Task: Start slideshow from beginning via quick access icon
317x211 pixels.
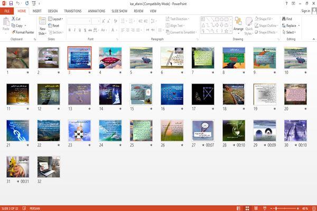Action: pyautogui.click(x=34, y=3)
